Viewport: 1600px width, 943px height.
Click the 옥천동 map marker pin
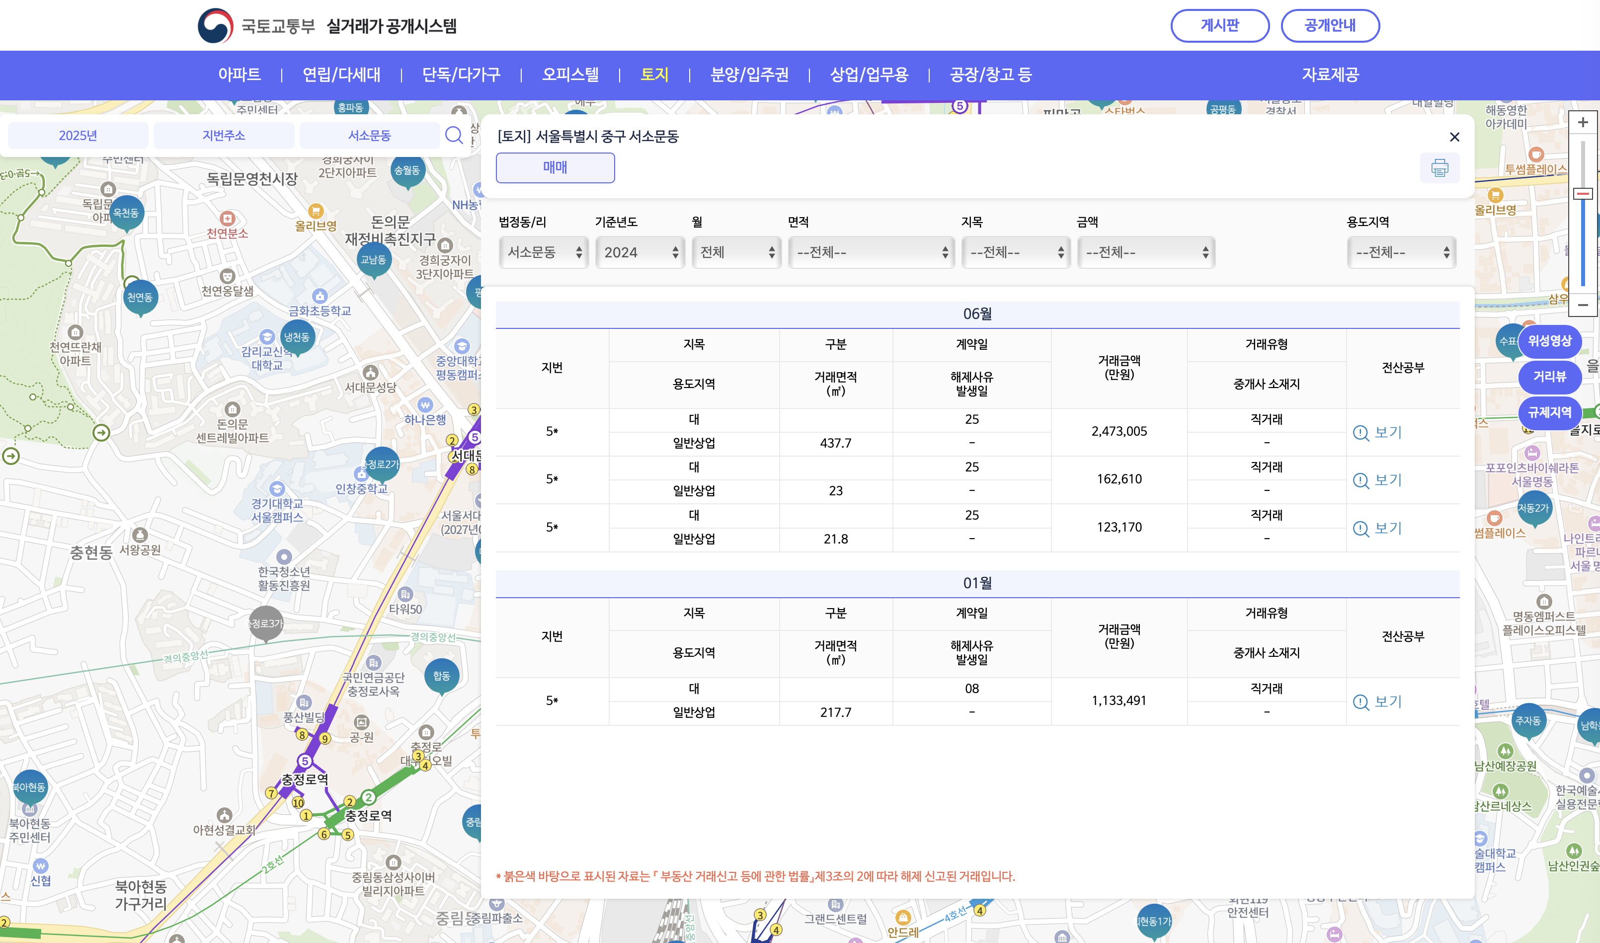click(126, 213)
